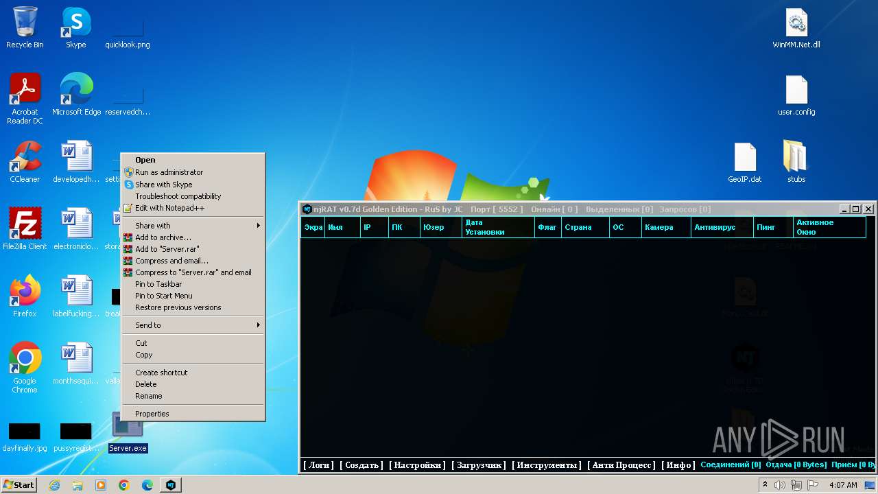The height and width of the screenshot is (494, 878).
Task: Choose Add to "Server.rar"
Action: pyautogui.click(x=193, y=249)
